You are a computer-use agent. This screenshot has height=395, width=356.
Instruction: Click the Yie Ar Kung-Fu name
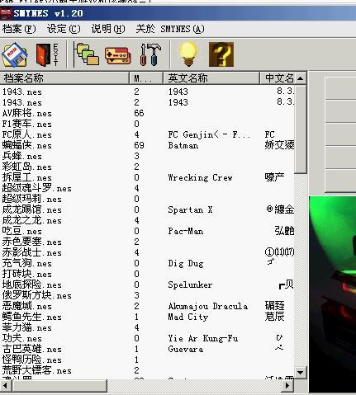(x=203, y=338)
